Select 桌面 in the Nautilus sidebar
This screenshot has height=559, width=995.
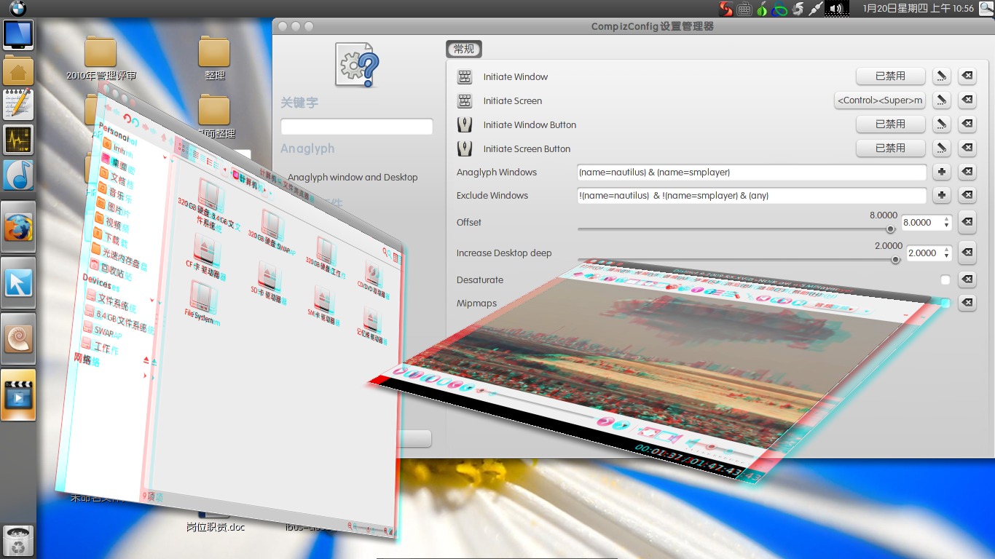pyautogui.click(x=117, y=165)
